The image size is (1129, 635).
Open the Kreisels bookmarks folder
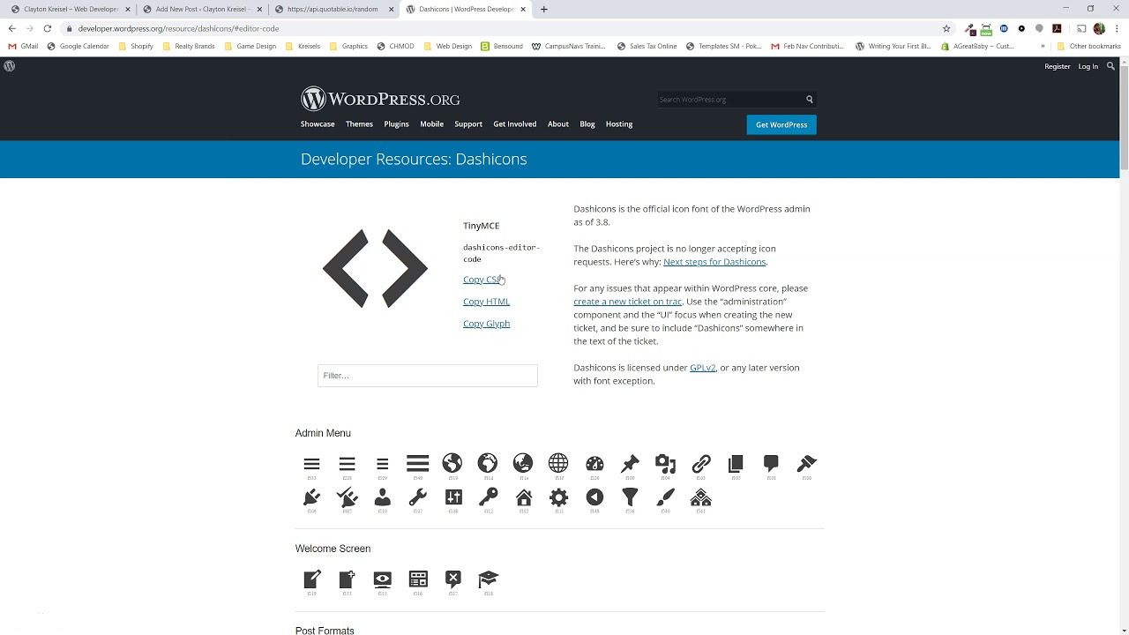tap(303, 46)
